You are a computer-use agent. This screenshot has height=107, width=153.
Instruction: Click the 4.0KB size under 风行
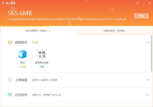pyautogui.click(x=22, y=67)
